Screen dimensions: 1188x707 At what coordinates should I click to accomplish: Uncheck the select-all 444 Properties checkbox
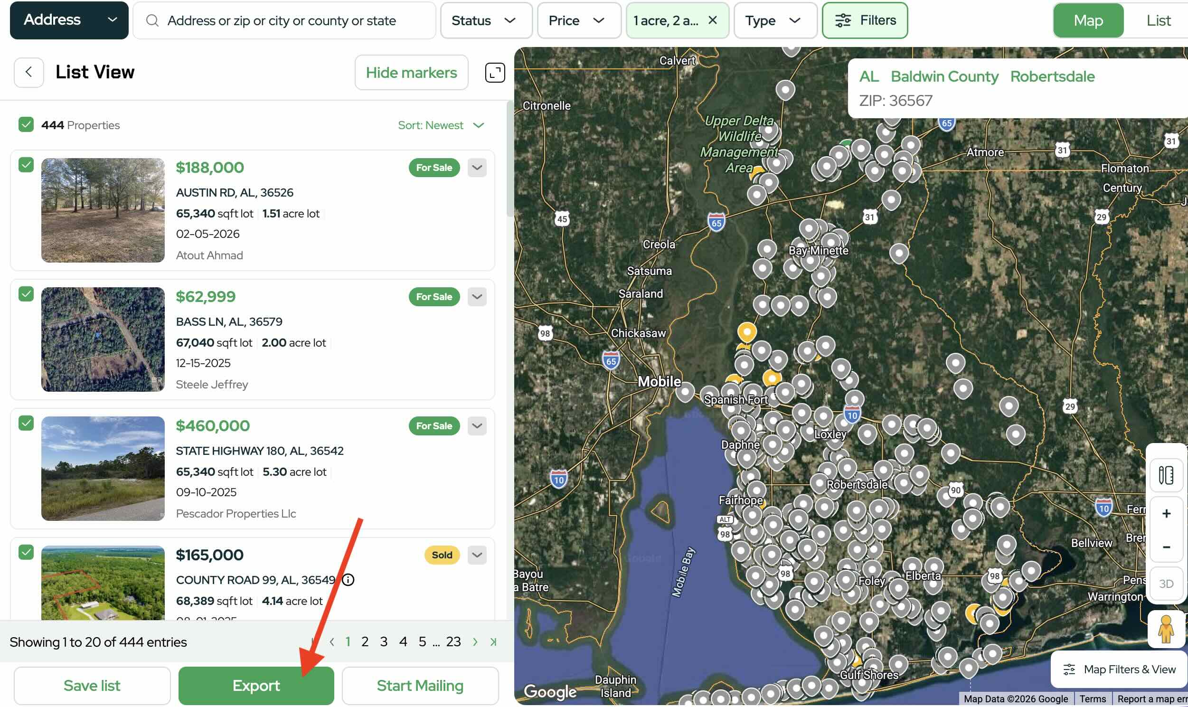point(26,125)
